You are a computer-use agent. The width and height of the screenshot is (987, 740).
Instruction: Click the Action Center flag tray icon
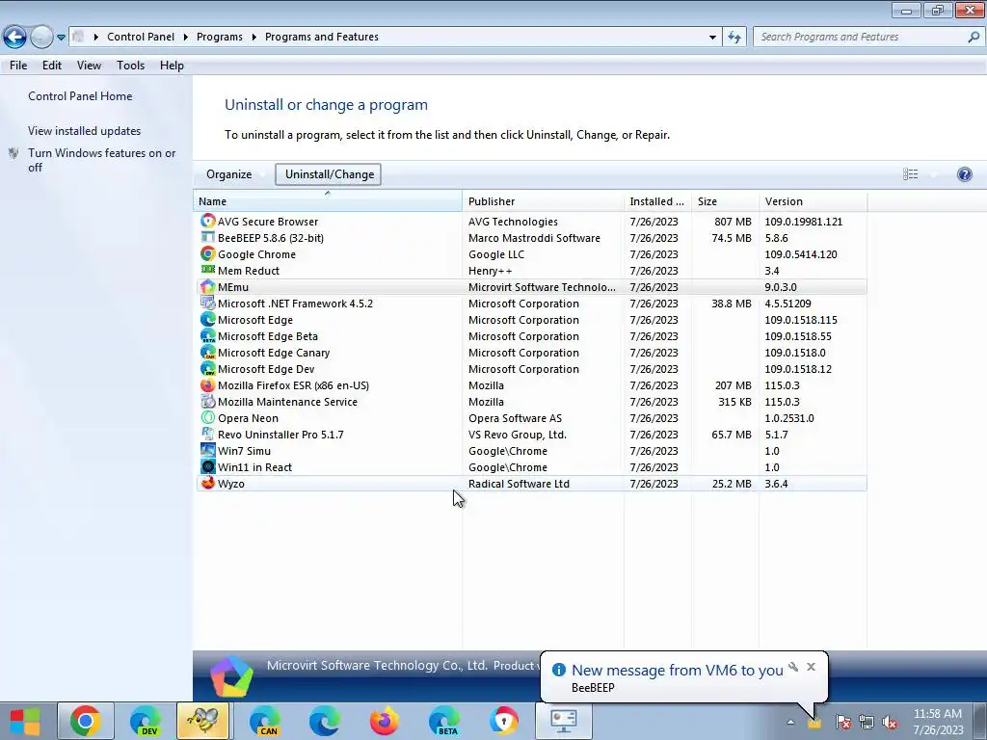click(x=842, y=722)
